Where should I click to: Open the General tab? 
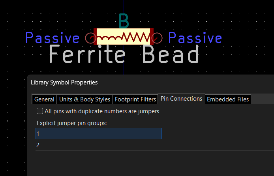click(x=44, y=99)
